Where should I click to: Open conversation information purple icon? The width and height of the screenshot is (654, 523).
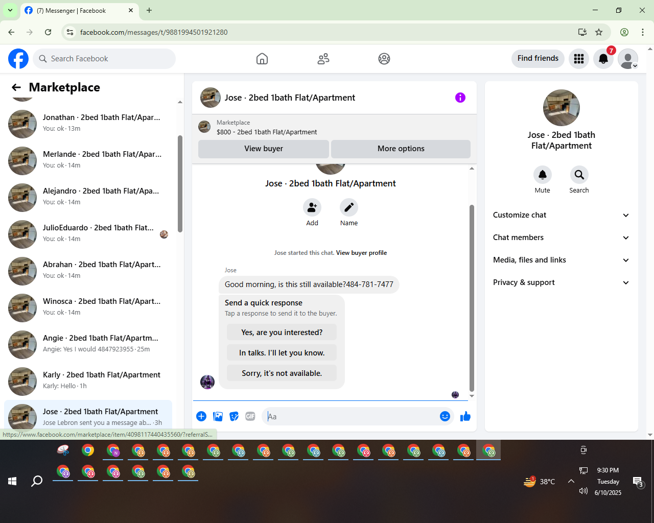click(460, 98)
